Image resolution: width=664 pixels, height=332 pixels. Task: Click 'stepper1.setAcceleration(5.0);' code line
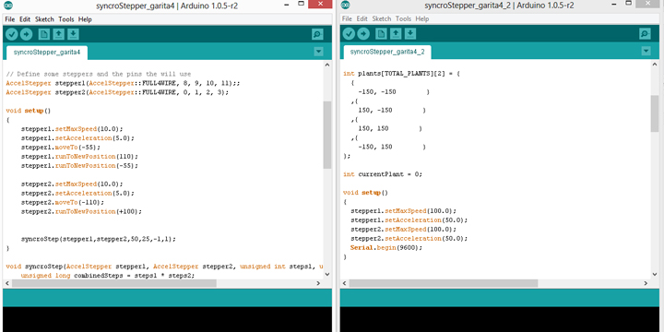tap(77, 138)
